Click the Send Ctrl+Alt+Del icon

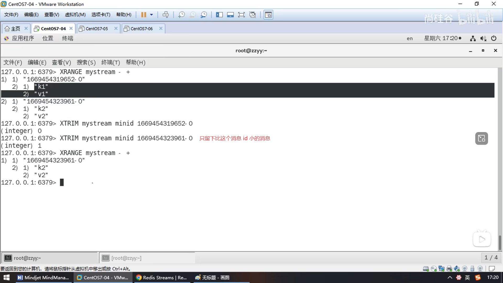point(166,15)
